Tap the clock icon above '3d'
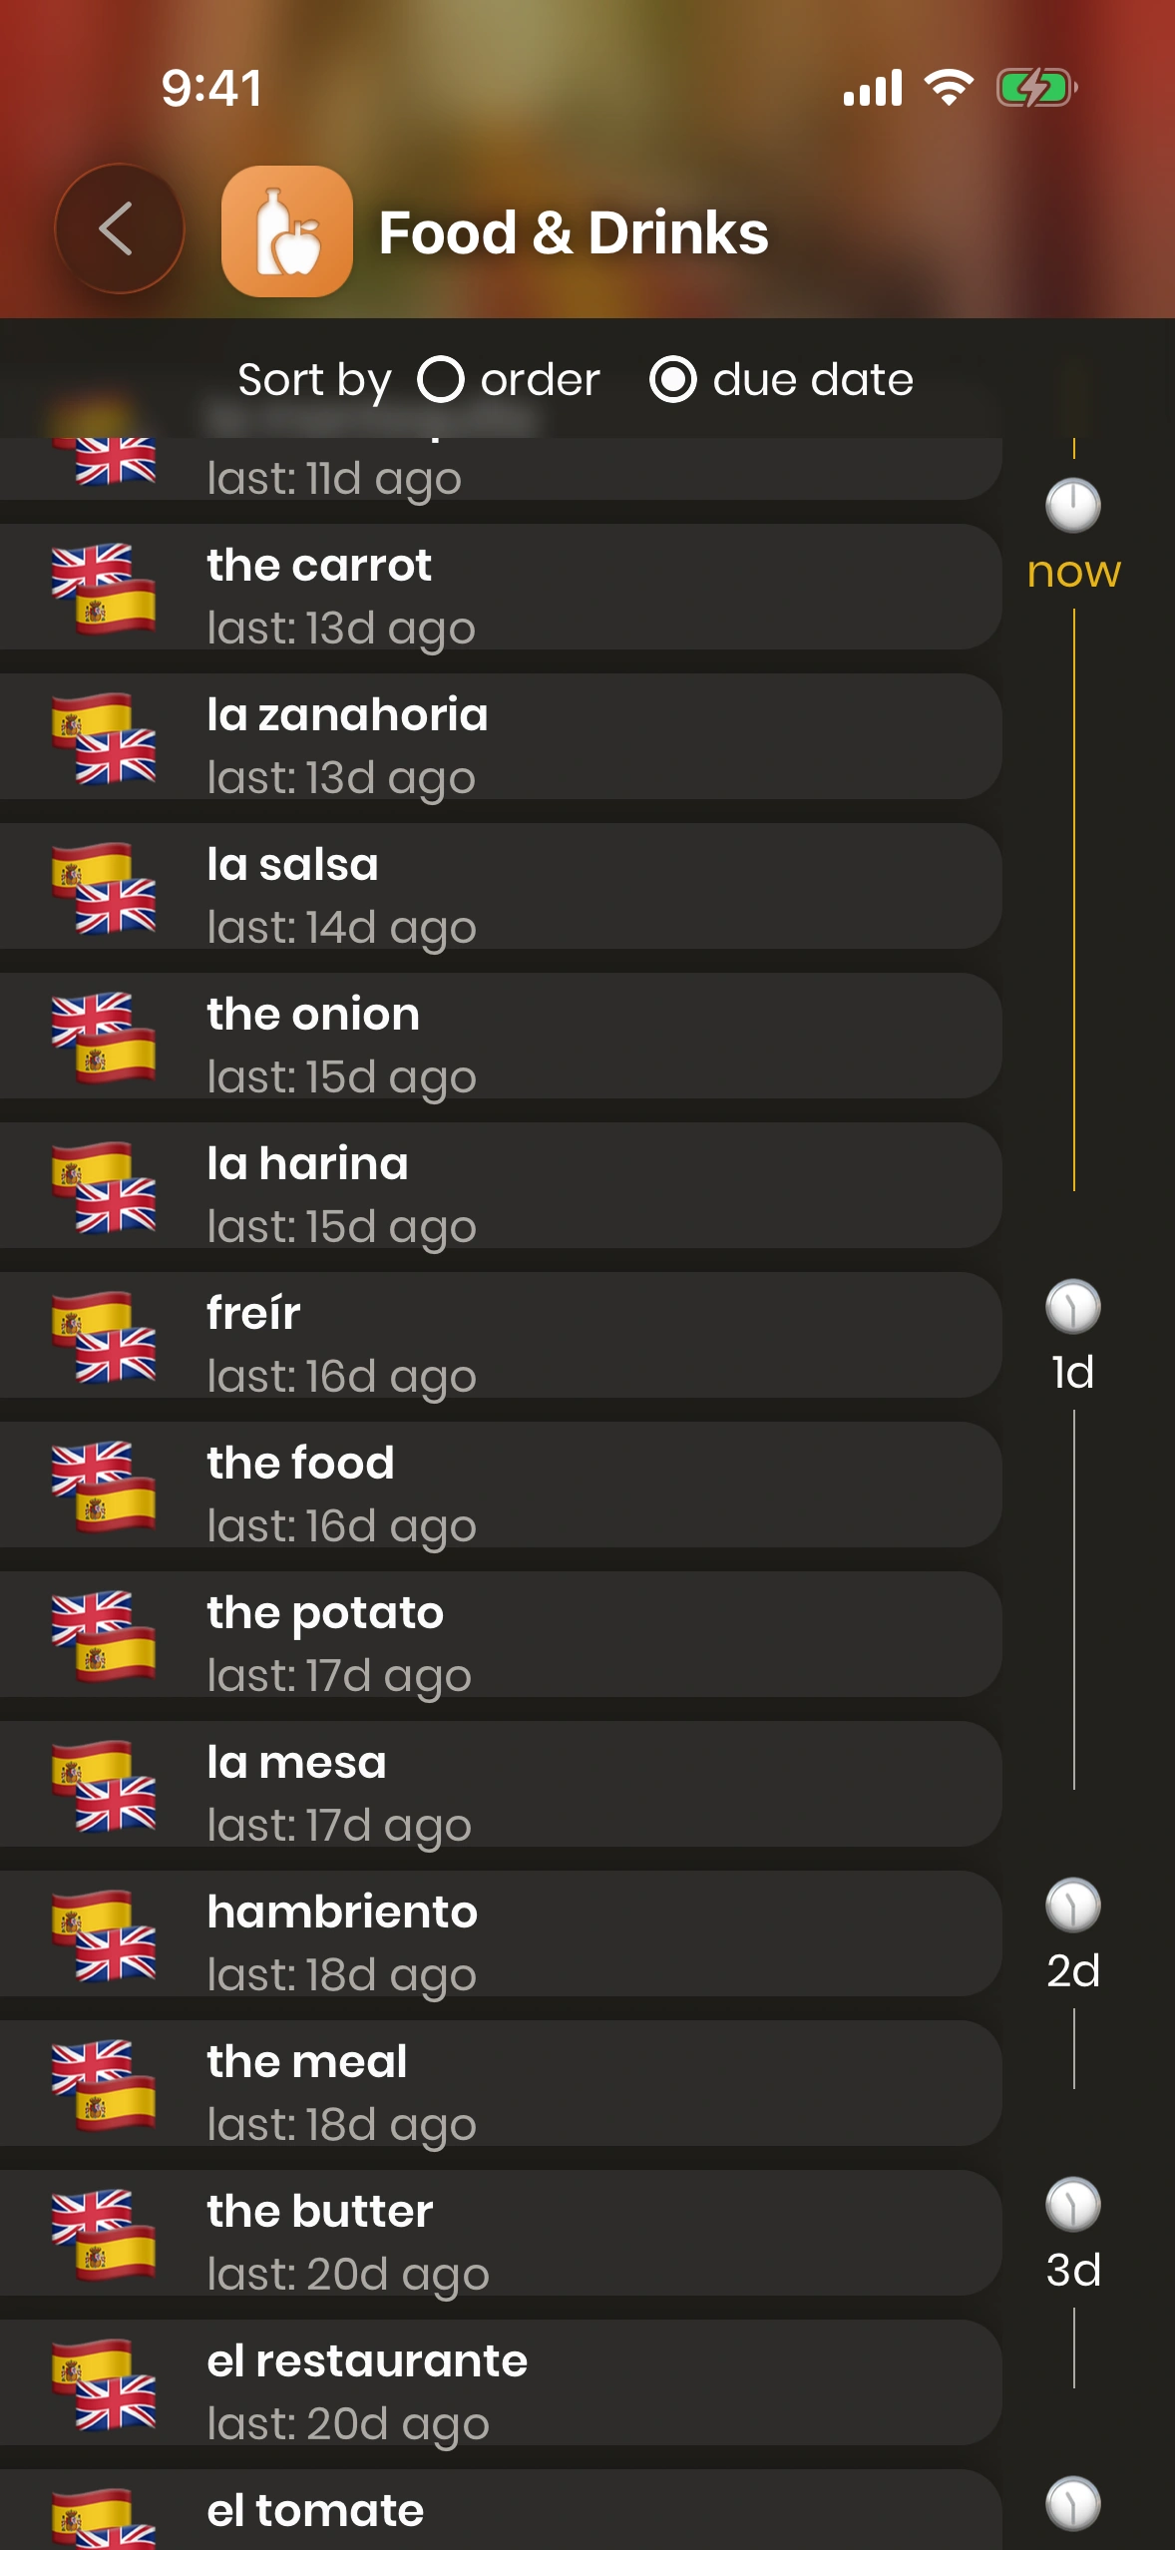Image resolution: width=1175 pixels, height=2550 pixels. [x=1073, y=2205]
